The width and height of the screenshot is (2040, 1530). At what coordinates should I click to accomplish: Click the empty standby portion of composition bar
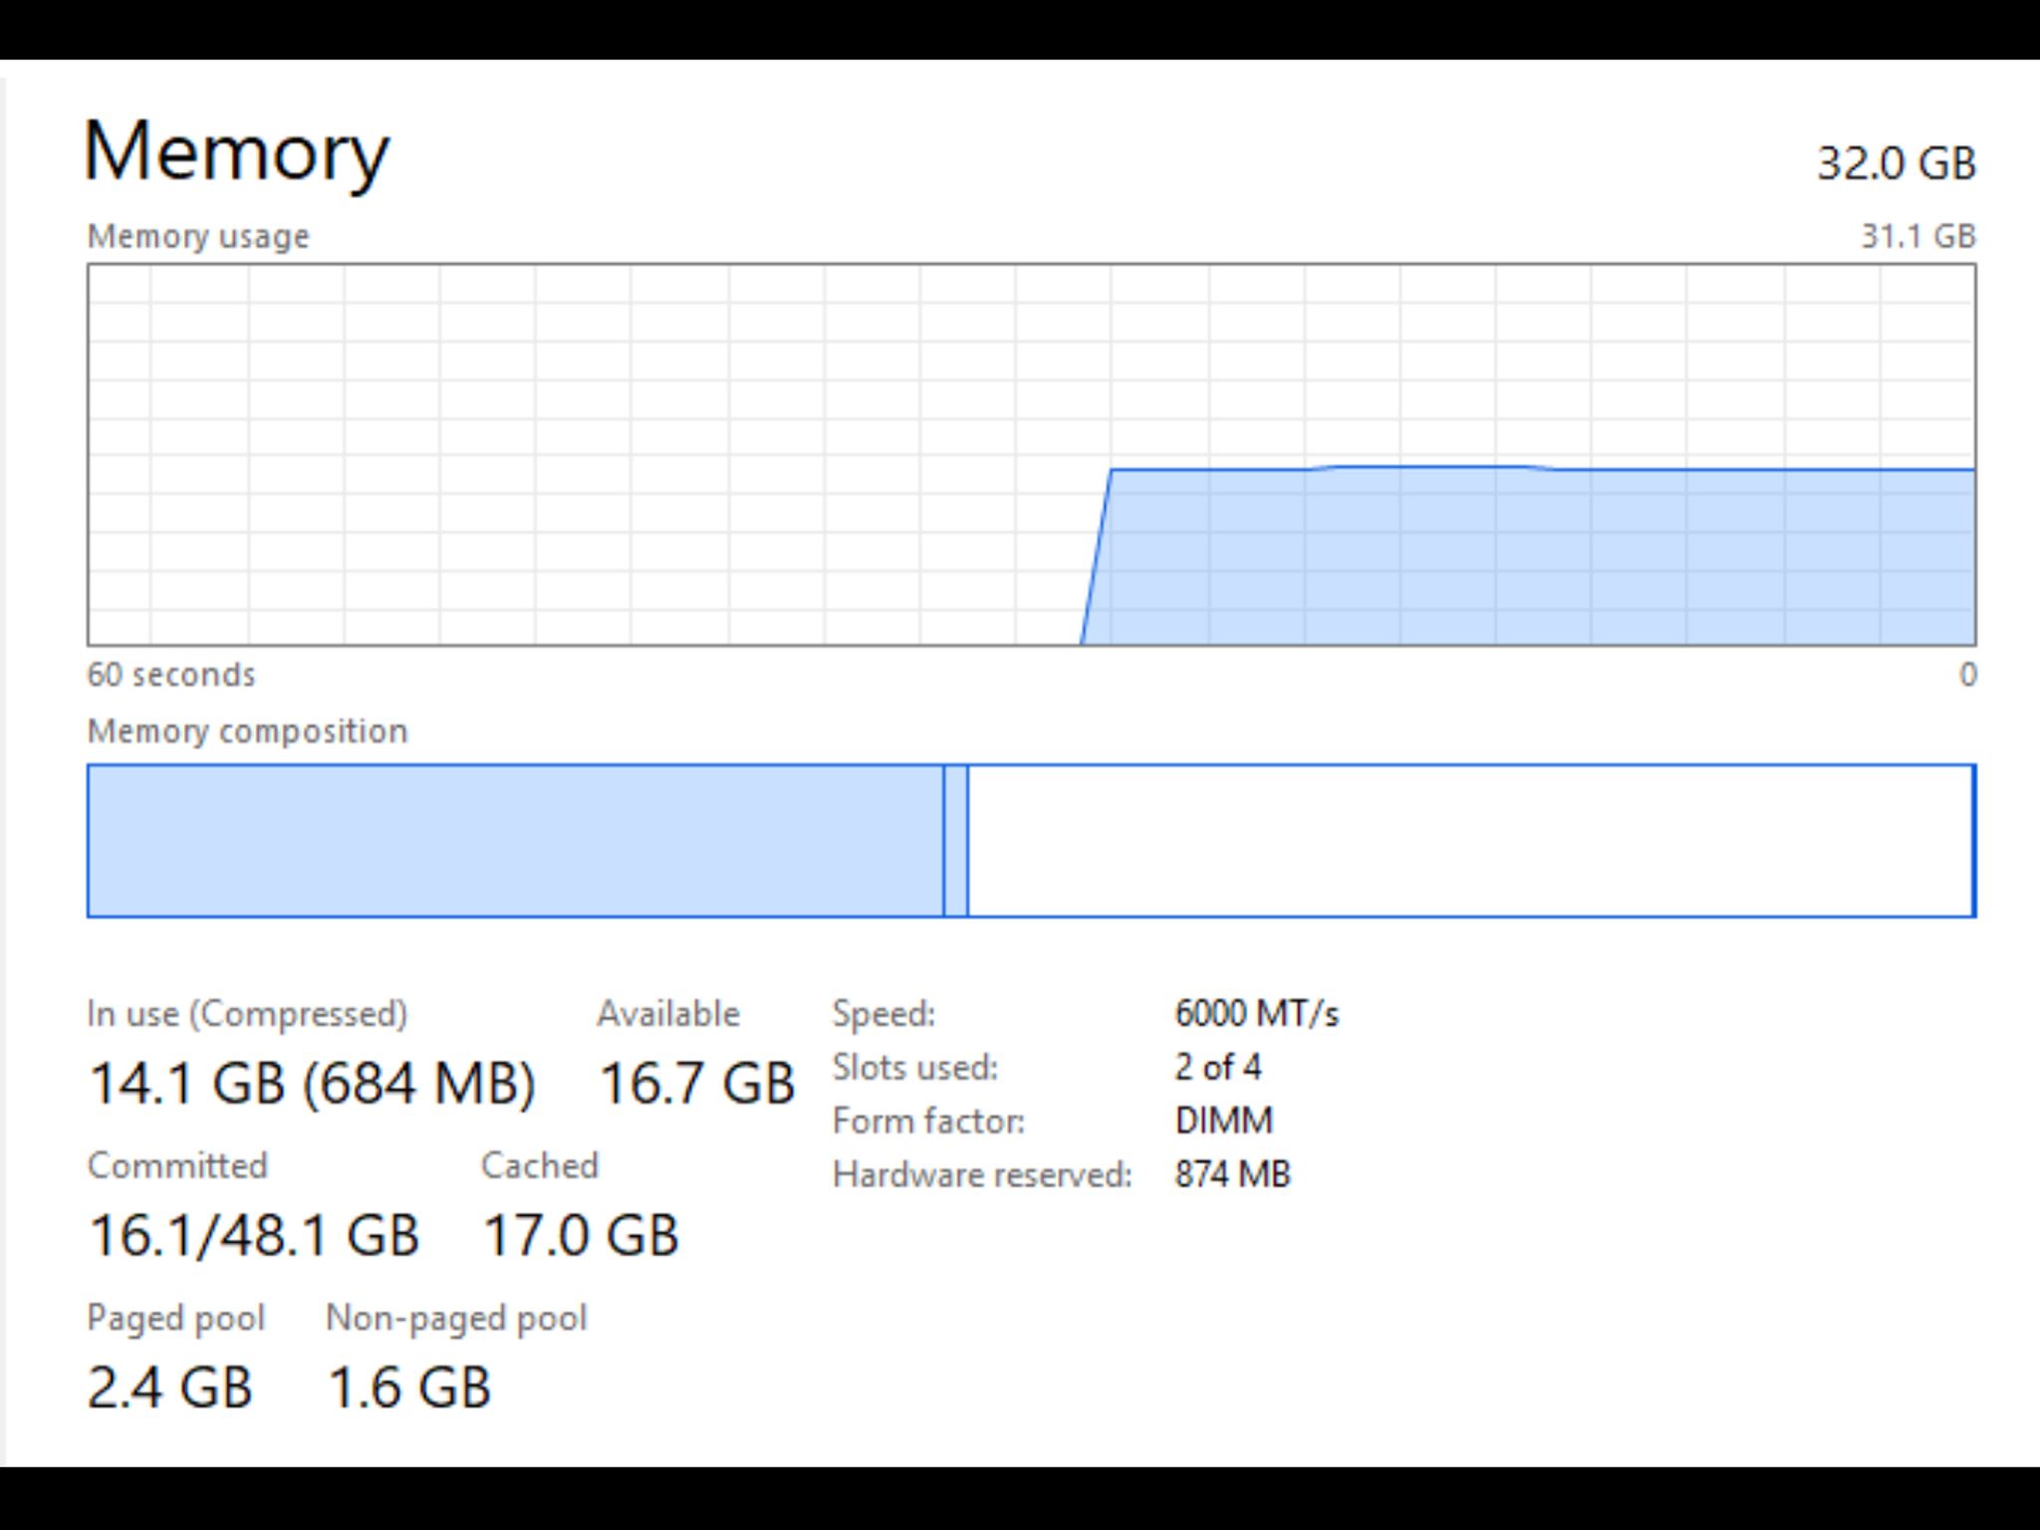1470,841
